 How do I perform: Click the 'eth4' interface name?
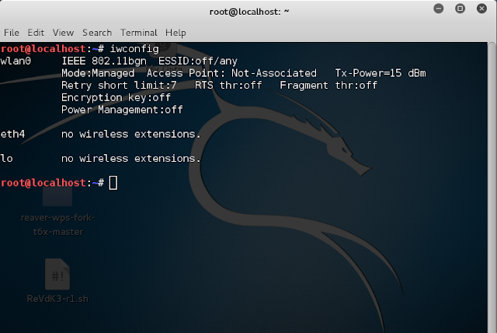(12, 134)
